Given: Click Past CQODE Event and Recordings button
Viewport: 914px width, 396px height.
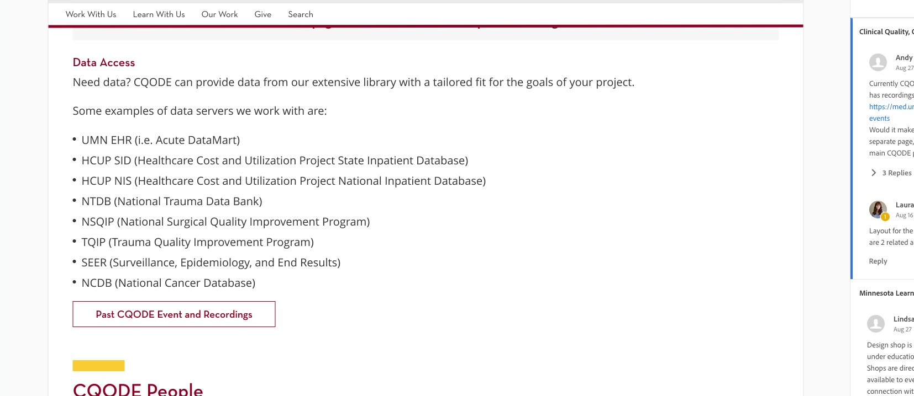Looking at the screenshot, I should 174,314.
